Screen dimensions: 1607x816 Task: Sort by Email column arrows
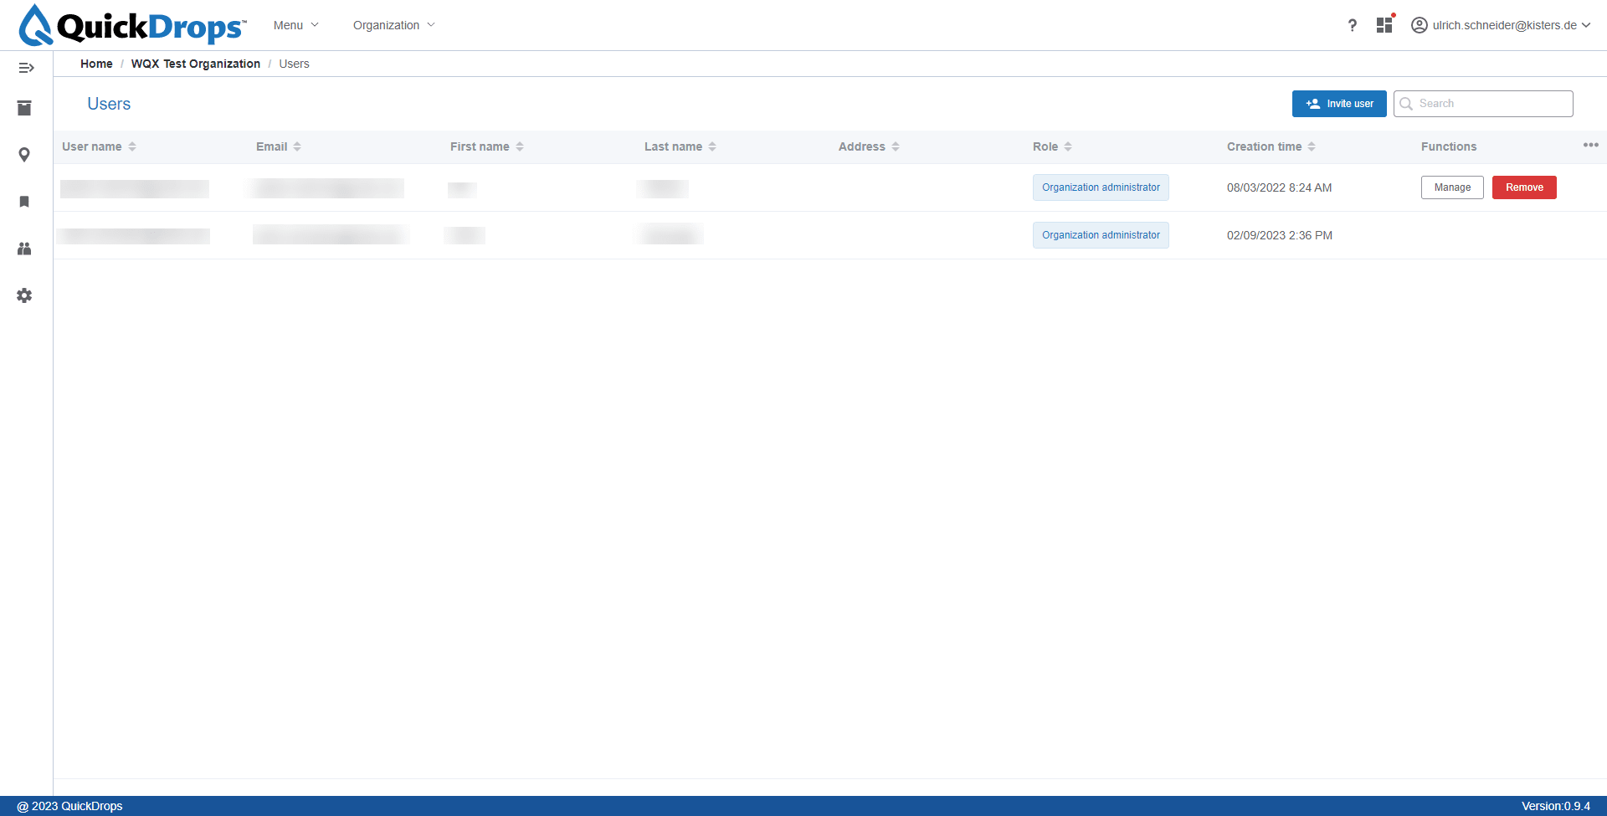(x=297, y=146)
